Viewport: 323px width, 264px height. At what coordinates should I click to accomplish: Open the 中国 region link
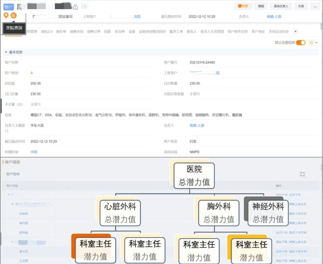(34, 152)
